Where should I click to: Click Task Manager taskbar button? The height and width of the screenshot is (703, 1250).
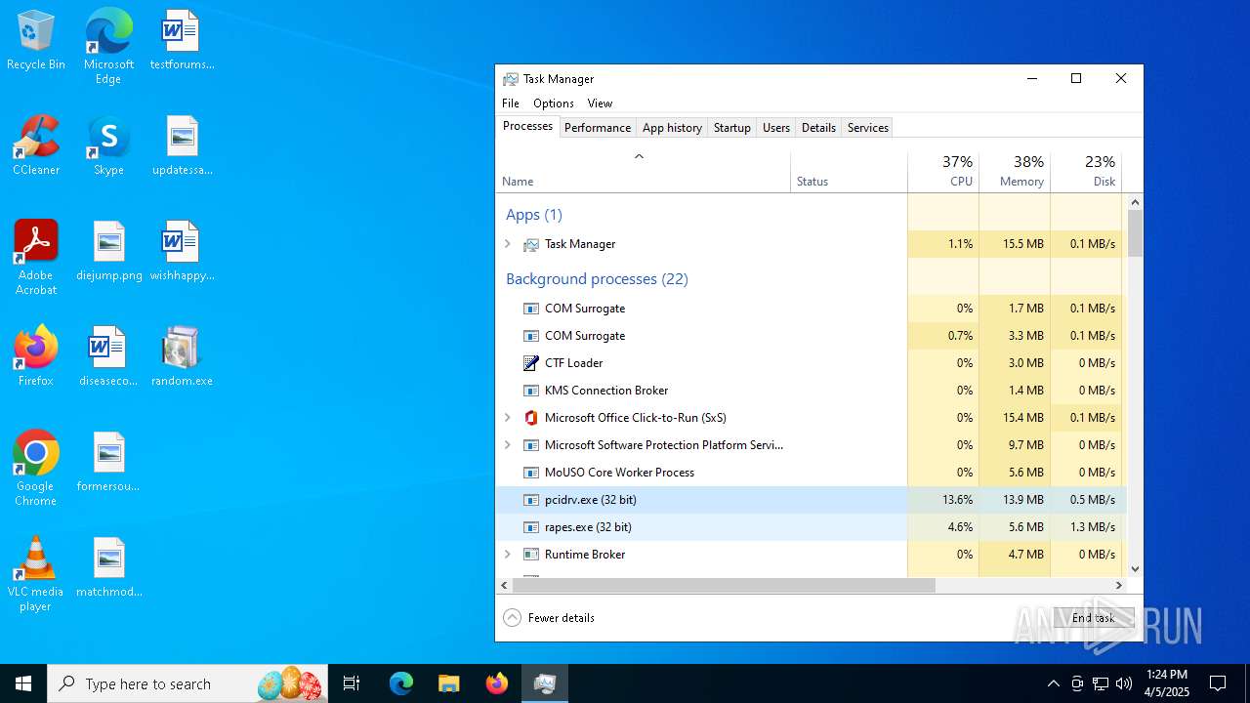coord(545,683)
